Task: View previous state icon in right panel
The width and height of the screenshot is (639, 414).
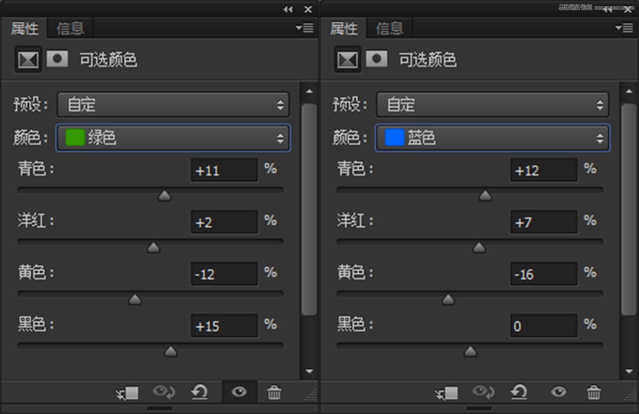Action: pos(483,392)
